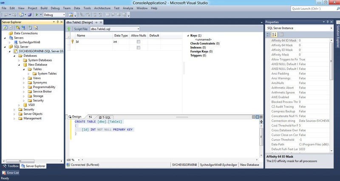Click the pin icon on dbo.Table1 tab

click(x=96, y=22)
